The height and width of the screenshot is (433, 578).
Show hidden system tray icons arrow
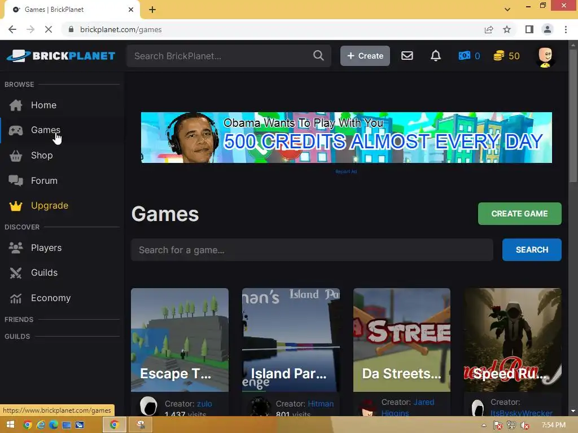[484, 425]
